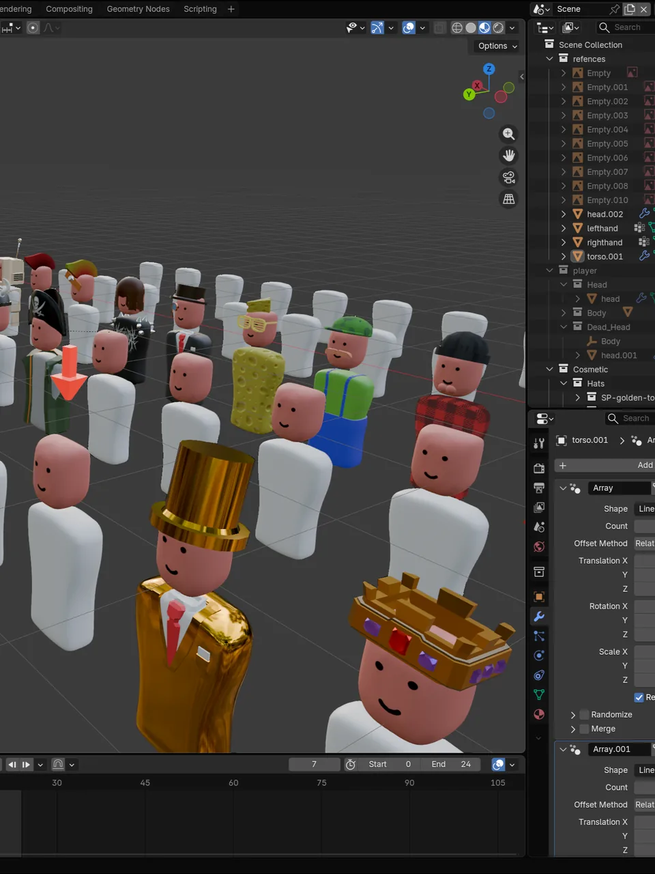Click the current frame field showing 7
The width and height of the screenshot is (655, 874).
coord(314,764)
